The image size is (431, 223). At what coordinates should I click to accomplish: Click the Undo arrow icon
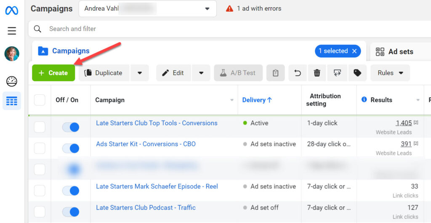click(298, 73)
